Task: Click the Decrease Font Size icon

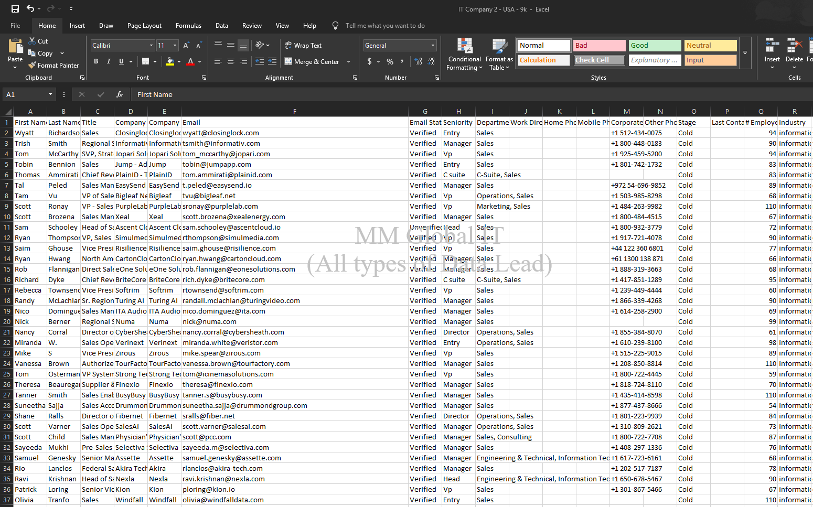Action: (199, 46)
